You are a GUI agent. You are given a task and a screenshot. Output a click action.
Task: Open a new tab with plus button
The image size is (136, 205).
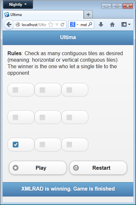(88, 14)
